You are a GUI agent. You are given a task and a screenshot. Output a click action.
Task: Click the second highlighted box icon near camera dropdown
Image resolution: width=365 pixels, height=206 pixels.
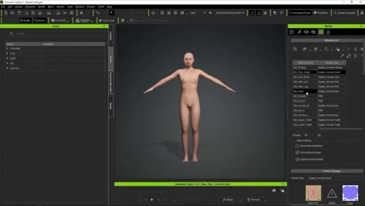[259, 13]
